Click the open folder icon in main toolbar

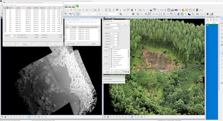click(x=79, y=10)
